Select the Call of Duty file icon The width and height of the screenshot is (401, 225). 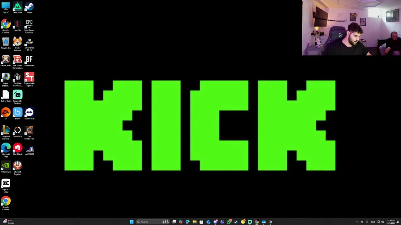6,96
